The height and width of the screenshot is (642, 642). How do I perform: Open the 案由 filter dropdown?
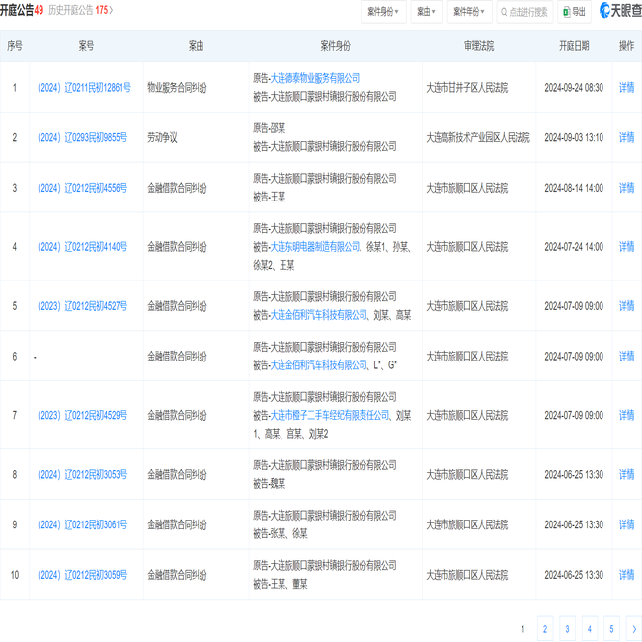[427, 12]
